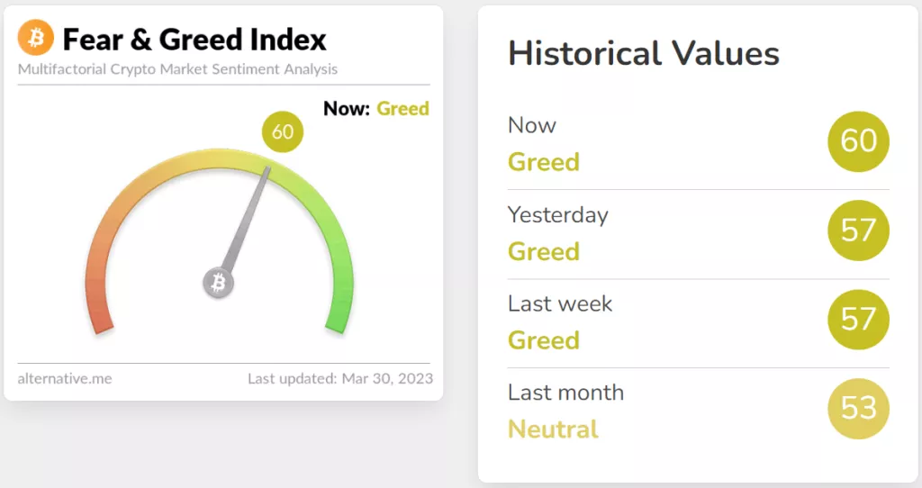Screen dimensions: 922x488
Task: Click the orange Bitcoin logo icon
Action: tap(35, 37)
